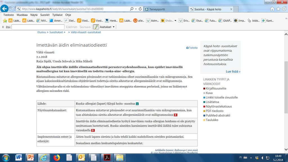The width and height of the screenshot is (288, 162).
Task: Click the highlighter pencil icon in find bar
Action: (96, 27)
